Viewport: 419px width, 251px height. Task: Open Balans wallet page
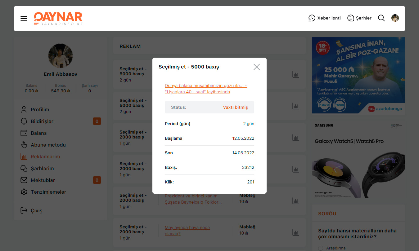pos(38,133)
